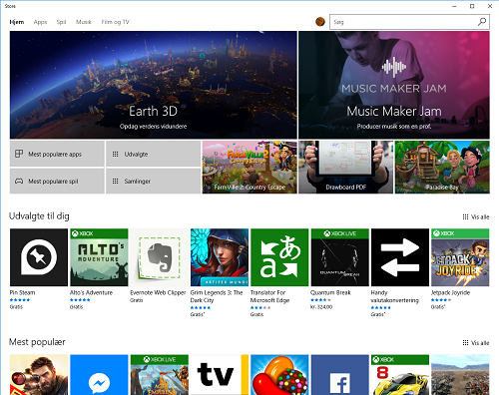Click the gamepad icon for Mest populære spil

(19, 182)
